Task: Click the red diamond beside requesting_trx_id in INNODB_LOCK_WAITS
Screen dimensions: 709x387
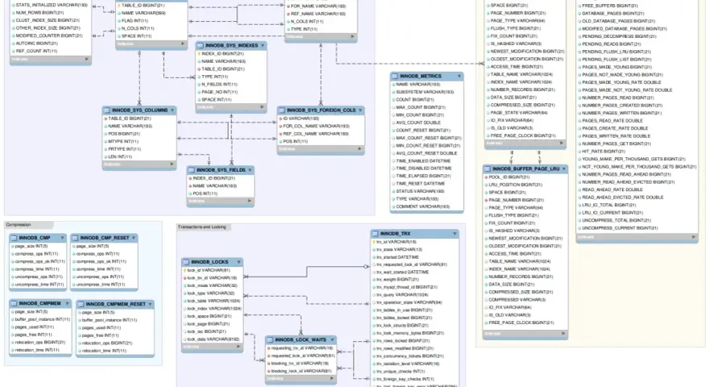Action: tap(268, 348)
